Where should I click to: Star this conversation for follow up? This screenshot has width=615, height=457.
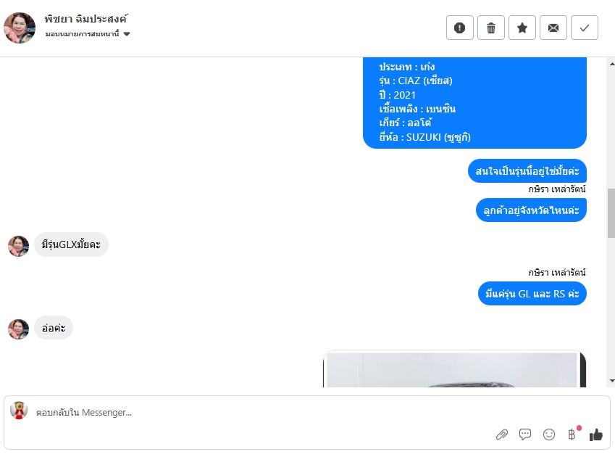tap(522, 28)
